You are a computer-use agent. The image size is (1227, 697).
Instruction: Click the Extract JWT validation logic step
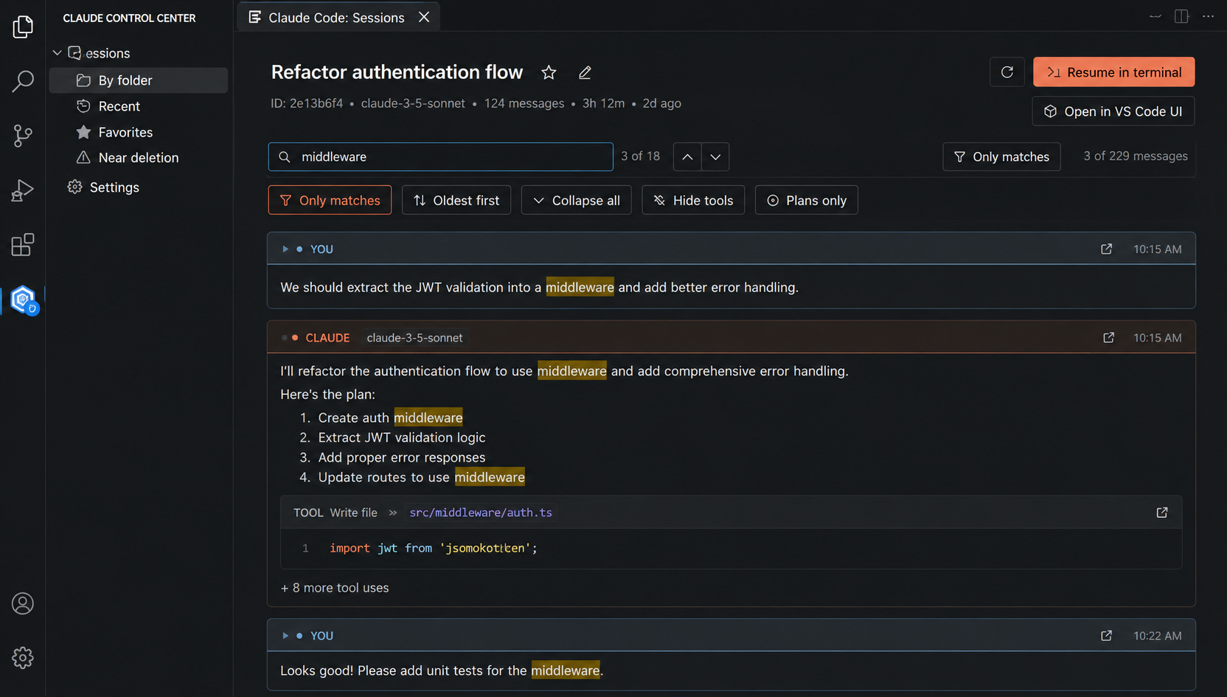[x=402, y=437]
